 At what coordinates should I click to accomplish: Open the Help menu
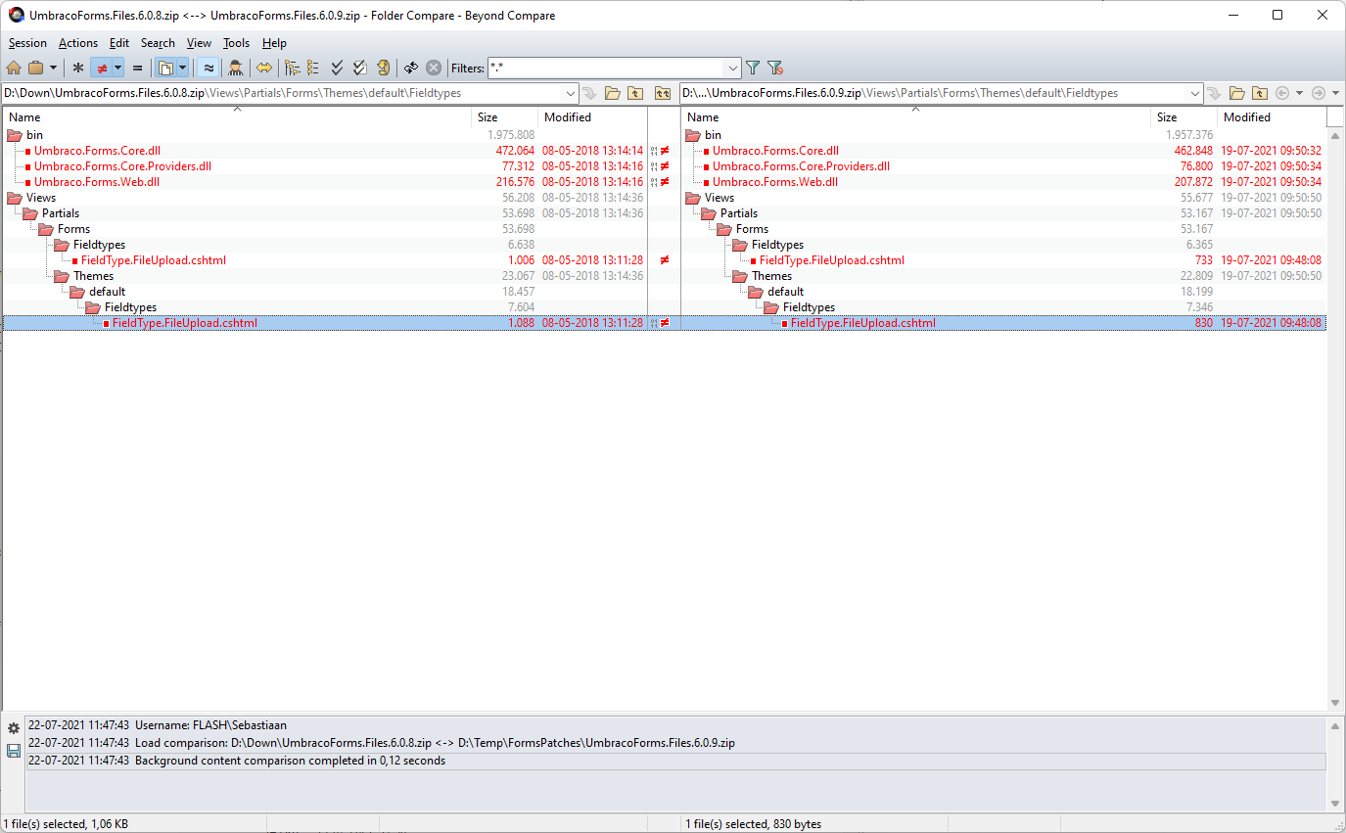coord(274,43)
